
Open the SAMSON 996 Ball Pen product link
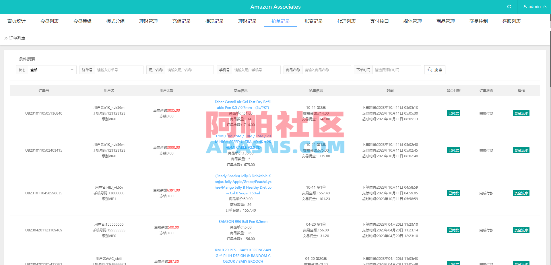(242, 221)
